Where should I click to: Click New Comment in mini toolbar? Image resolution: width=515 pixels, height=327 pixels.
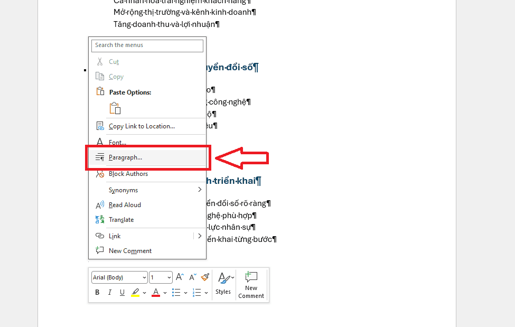[x=251, y=285]
